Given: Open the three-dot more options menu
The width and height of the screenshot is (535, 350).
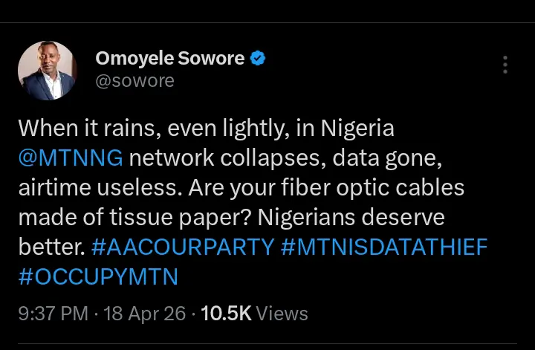Looking at the screenshot, I should 505,65.
